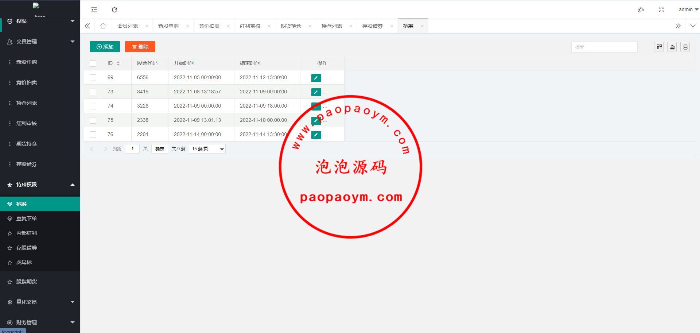This screenshot has width=700, height=333.
Task: Switch to the 竞价拍卖 tab
Action: [x=209, y=26]
